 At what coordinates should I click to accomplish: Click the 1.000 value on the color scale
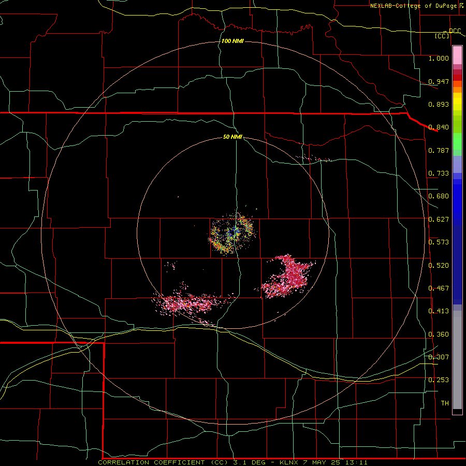coord(439,58)
